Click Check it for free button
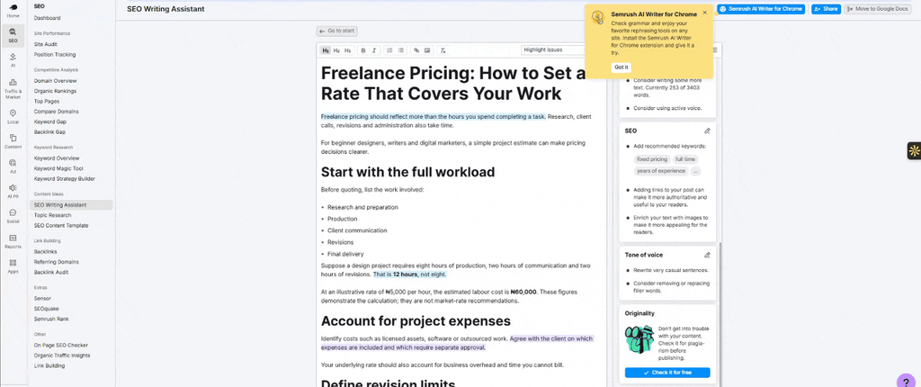This screenshot has height=387, width=921. (667, 373)
